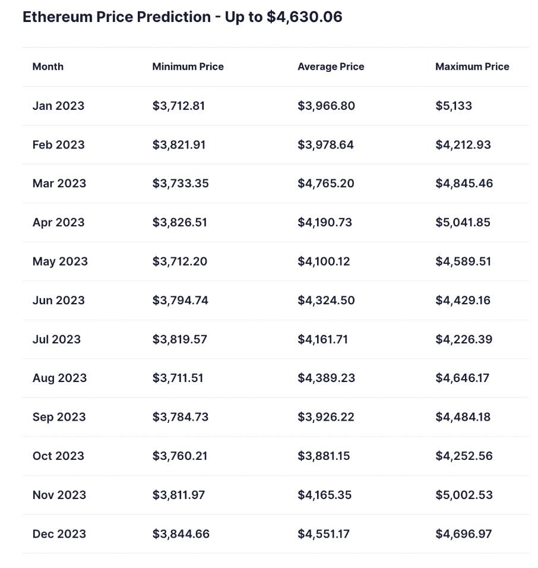Viewport: 538px width, 568px height.
Task: Select the May 2023 row label
Action: [60, 261]
